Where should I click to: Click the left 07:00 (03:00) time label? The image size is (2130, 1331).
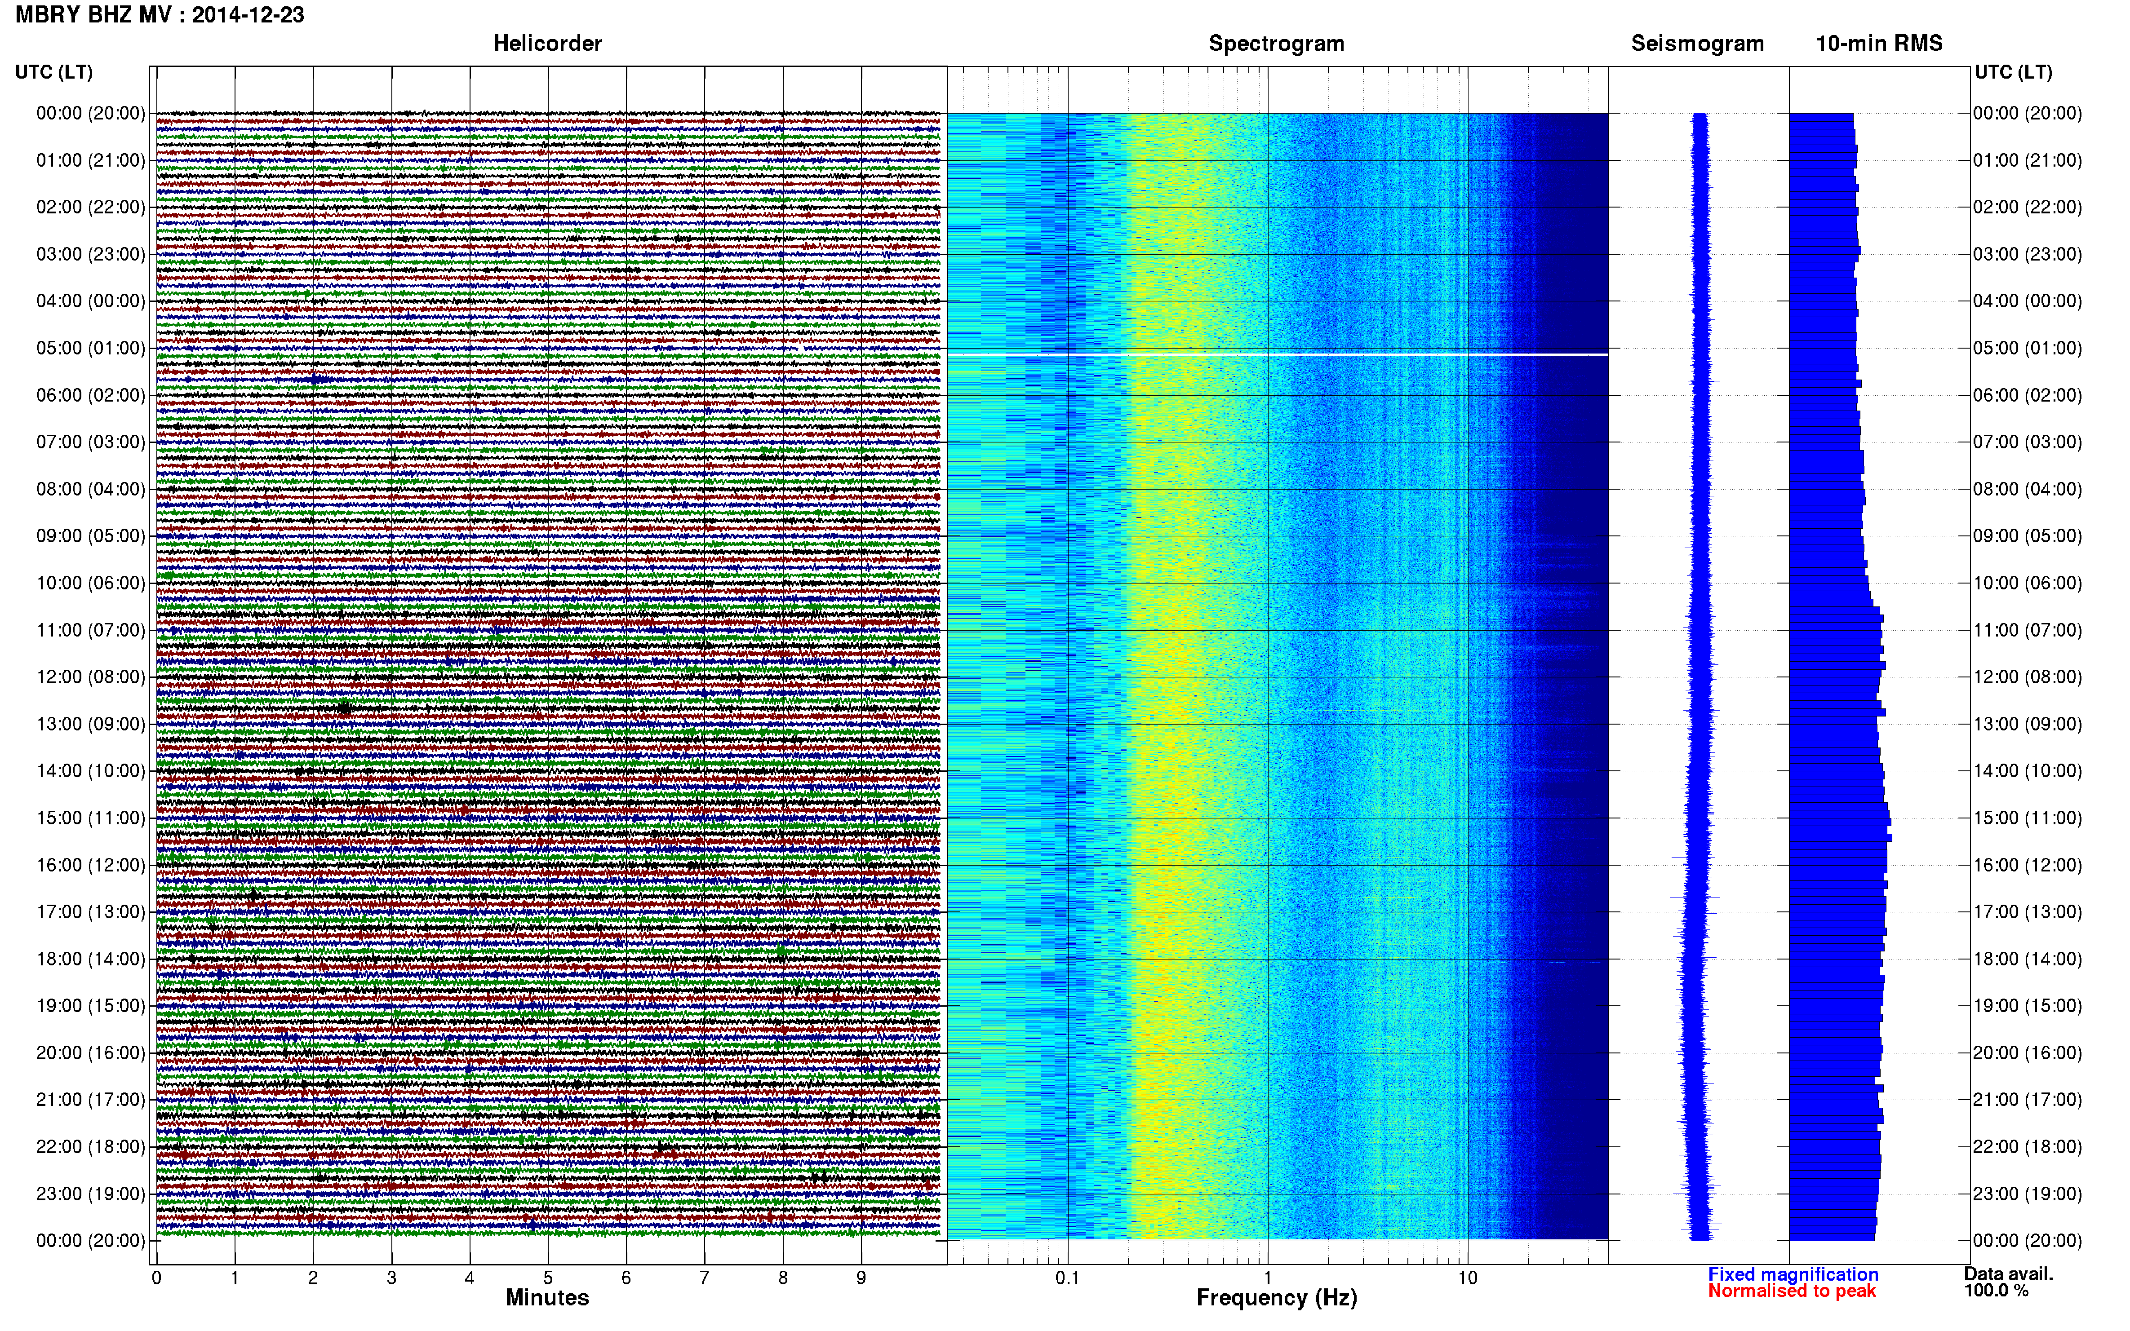coord(91,442)
